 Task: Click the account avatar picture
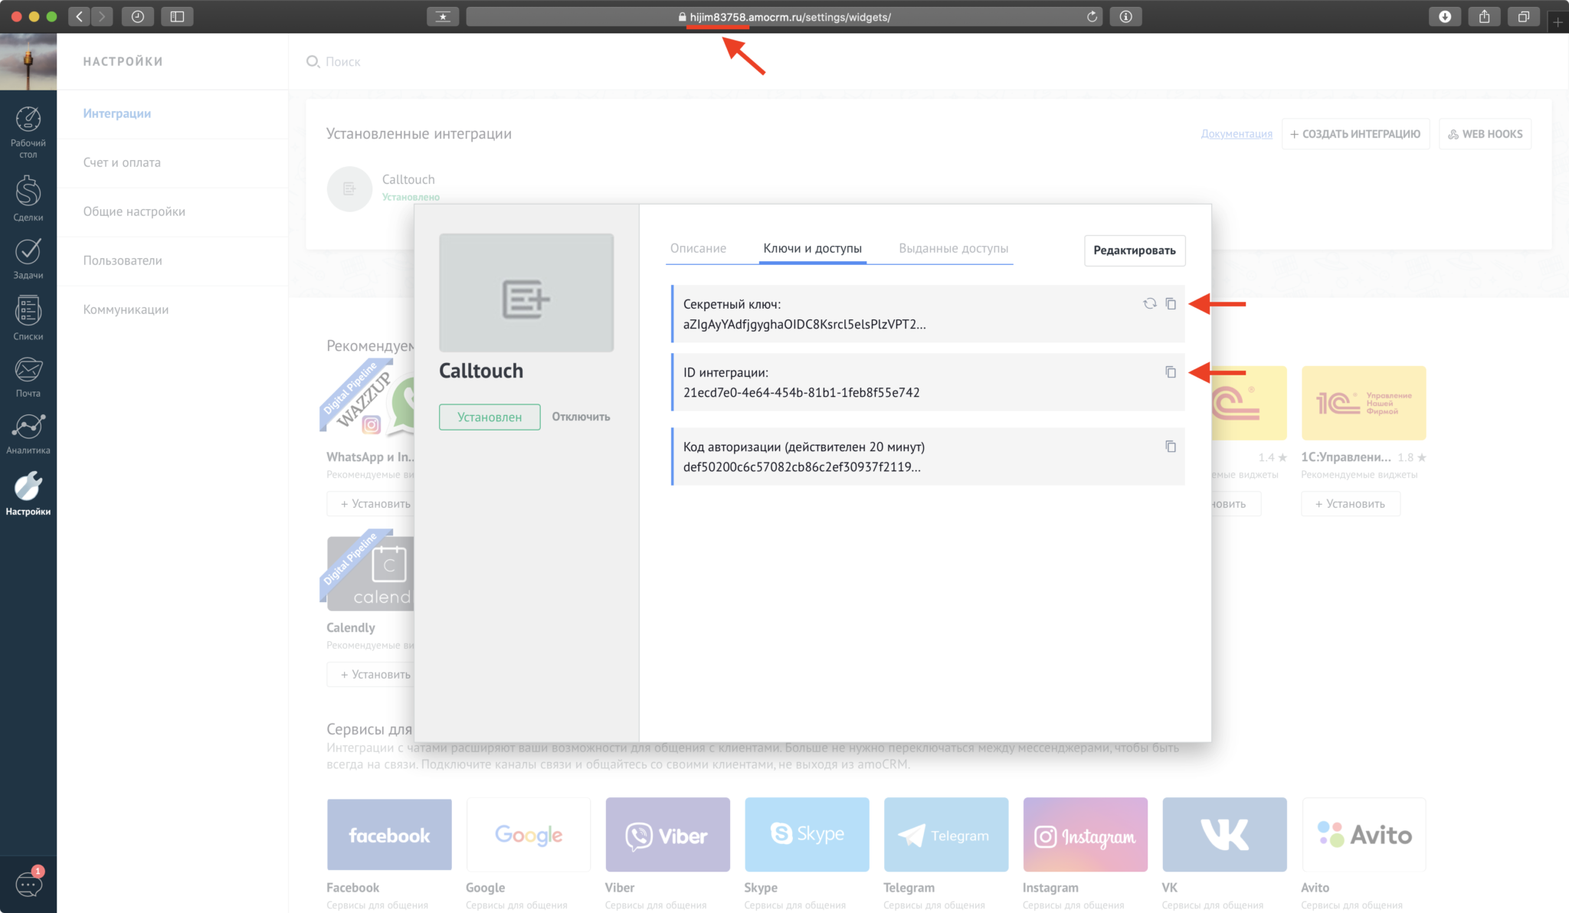[x=28, y=61]
